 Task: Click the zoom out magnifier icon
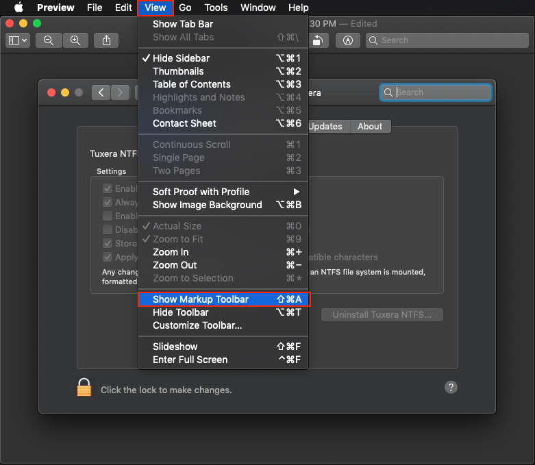click(49, 40)
